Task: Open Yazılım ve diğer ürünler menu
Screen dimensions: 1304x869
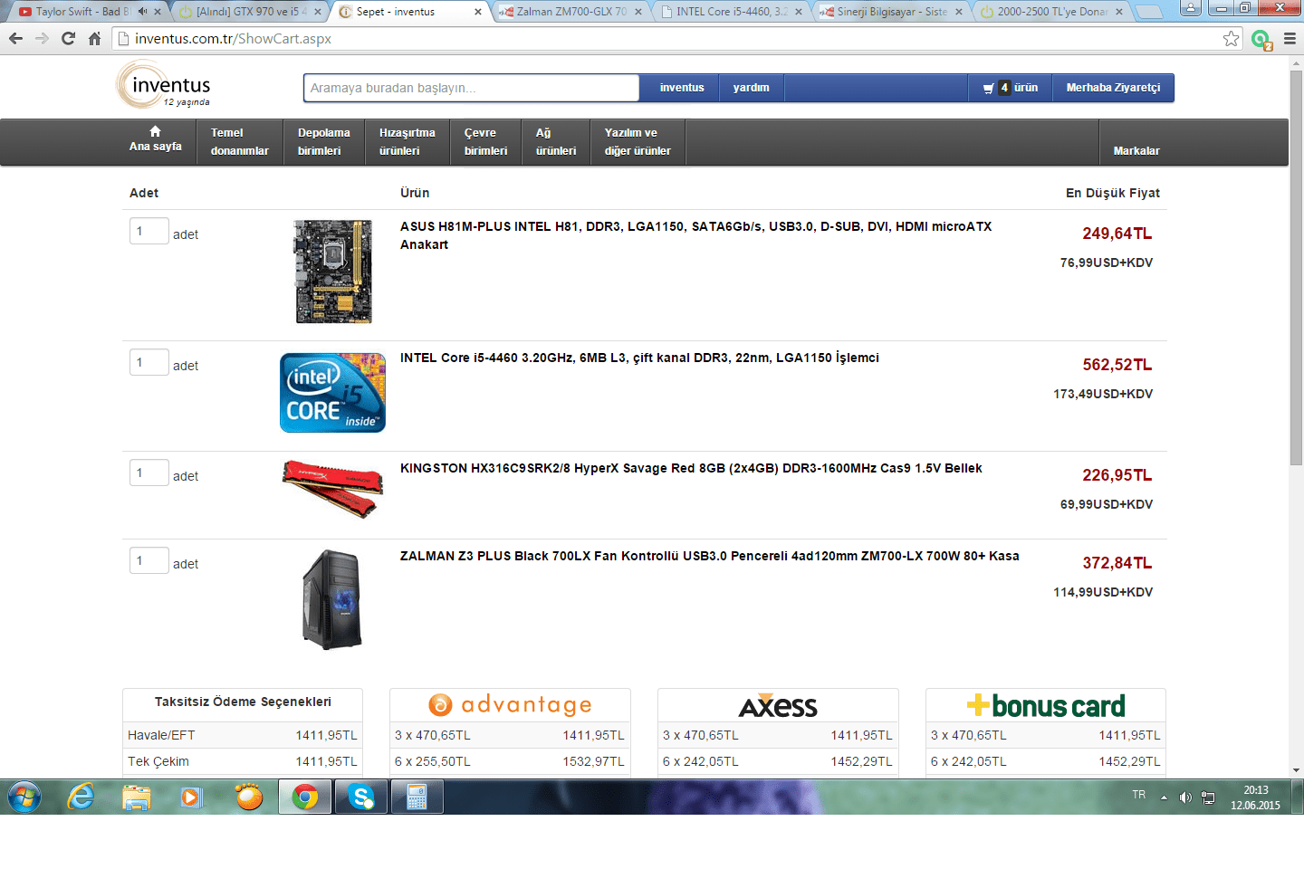Action: click(638, 142)
